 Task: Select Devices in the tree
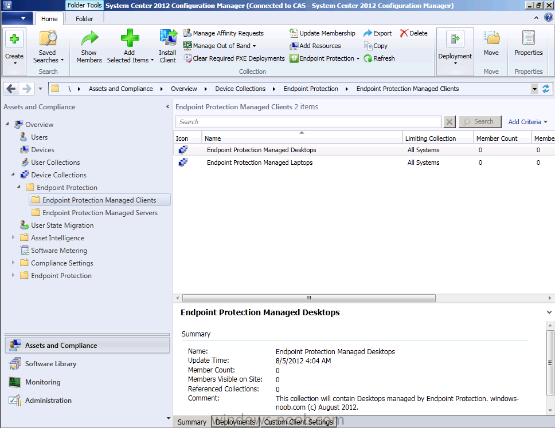coord(37,150)
